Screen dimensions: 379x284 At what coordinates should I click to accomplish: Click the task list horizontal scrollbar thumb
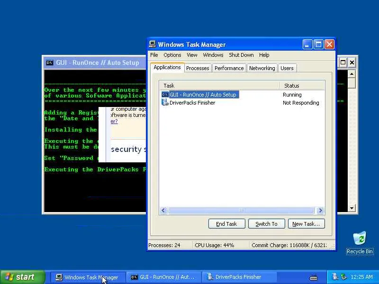[x=241, y=210]
